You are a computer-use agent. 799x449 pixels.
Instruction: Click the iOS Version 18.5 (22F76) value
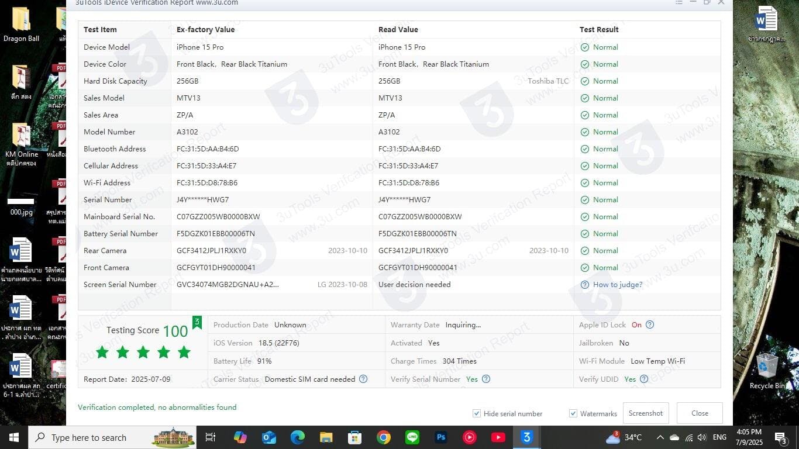pos(278,343)
